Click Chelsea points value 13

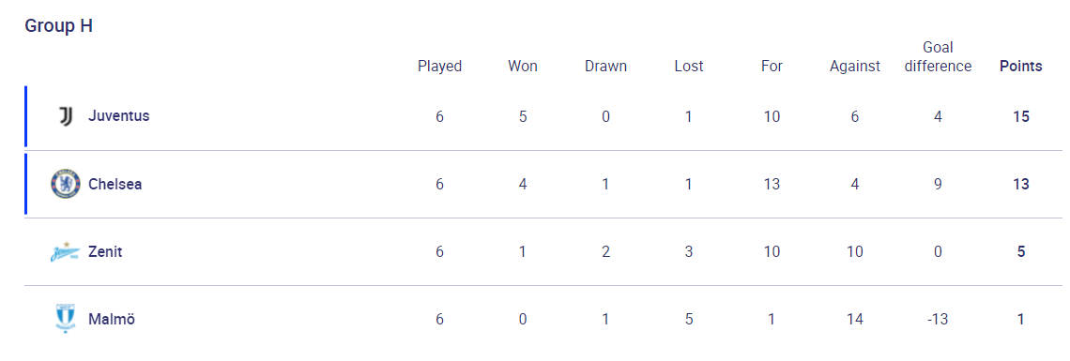click(1021, 184)
